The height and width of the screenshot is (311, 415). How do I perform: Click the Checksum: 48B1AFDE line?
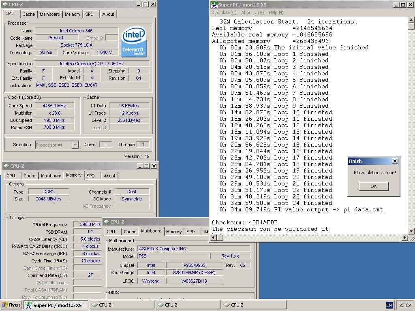[244, 223]
